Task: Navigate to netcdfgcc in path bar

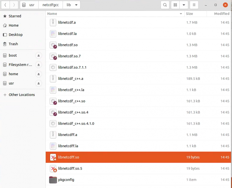Action: pos(50,5)
